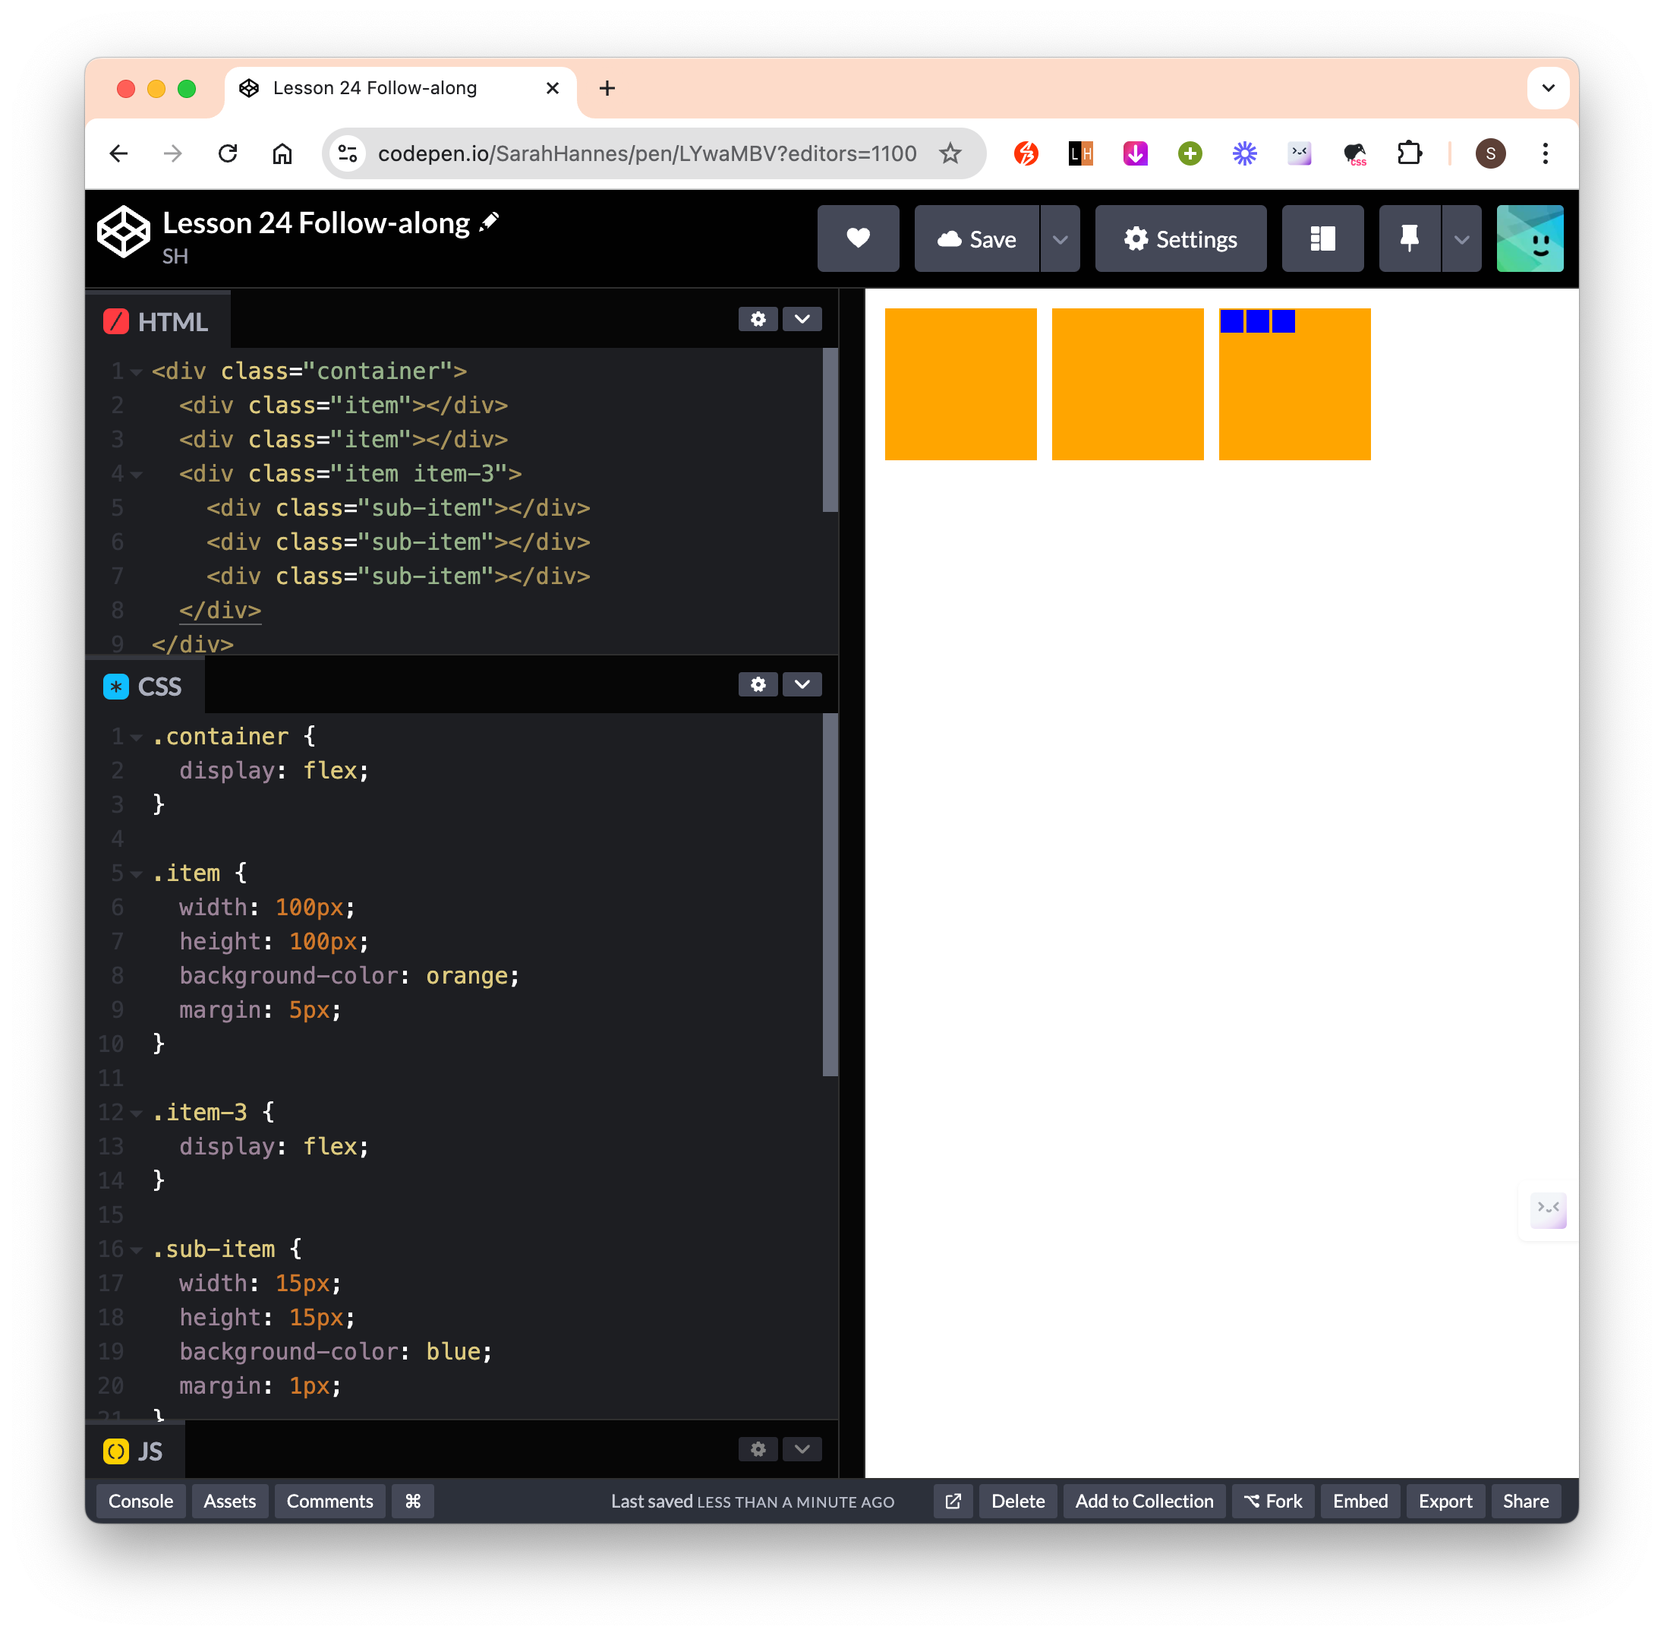1664x1636 pixels.
Task: Click the CSS bird extension icon
Action: pos(1355,154)
